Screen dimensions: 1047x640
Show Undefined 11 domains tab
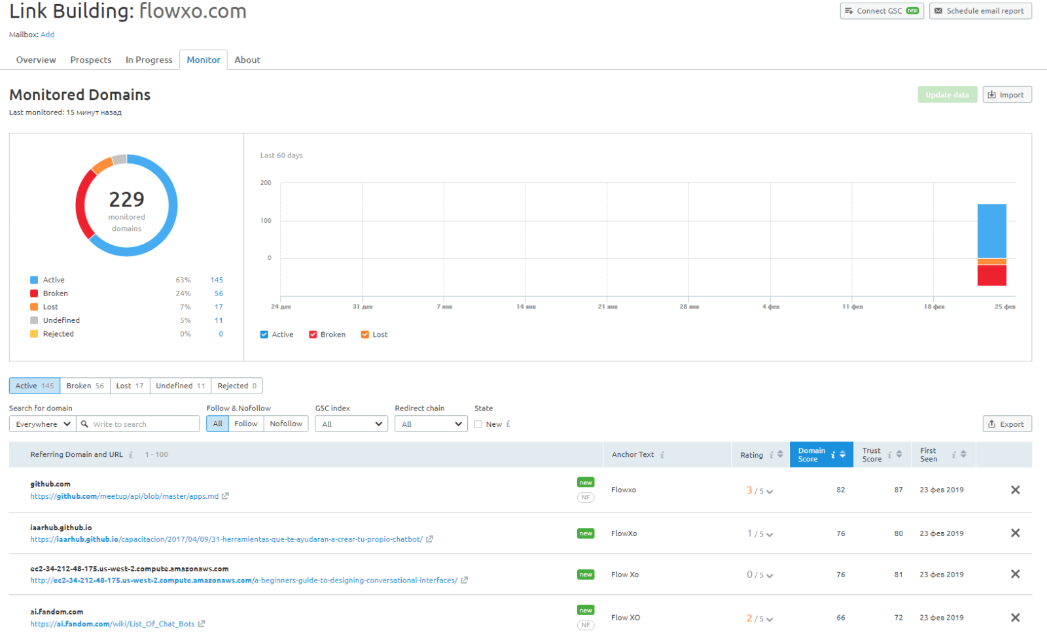(180, 386)
